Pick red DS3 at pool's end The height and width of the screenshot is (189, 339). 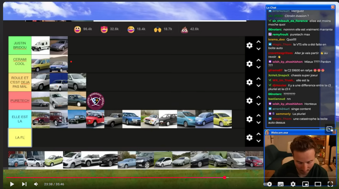[254, 160]
